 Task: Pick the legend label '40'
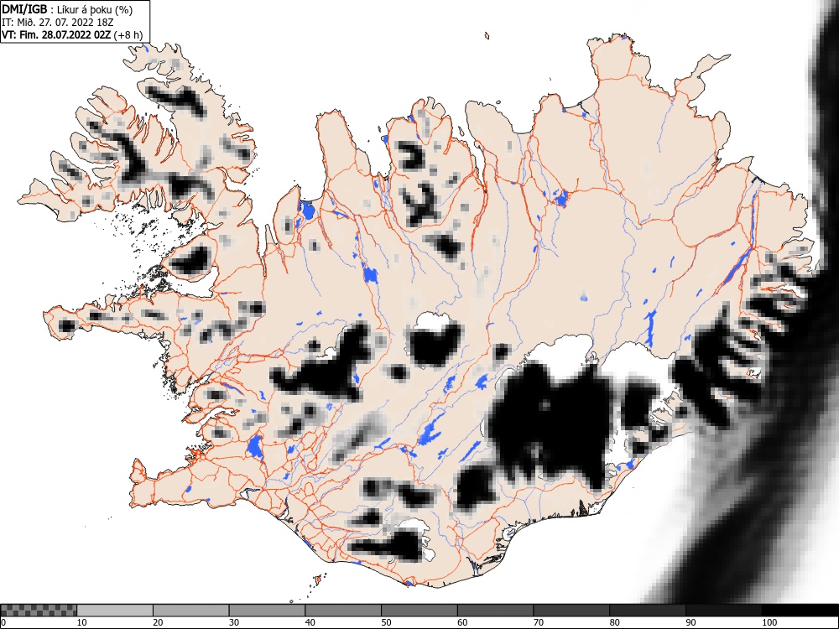coord(310,622)
